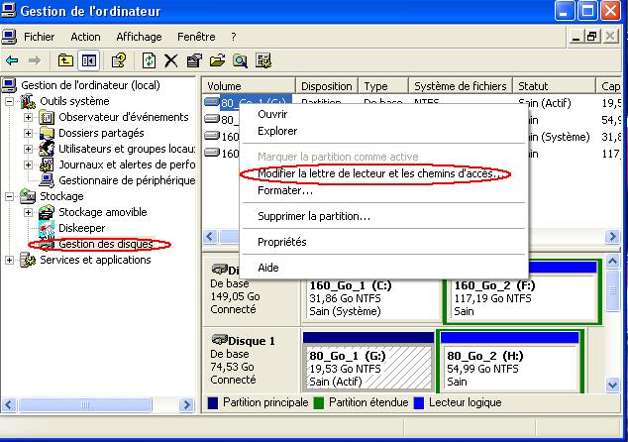Screen dimensions: 628x442
Task: Click the Help question-mark toolbar icon
Action: click(x=119, y=60)
